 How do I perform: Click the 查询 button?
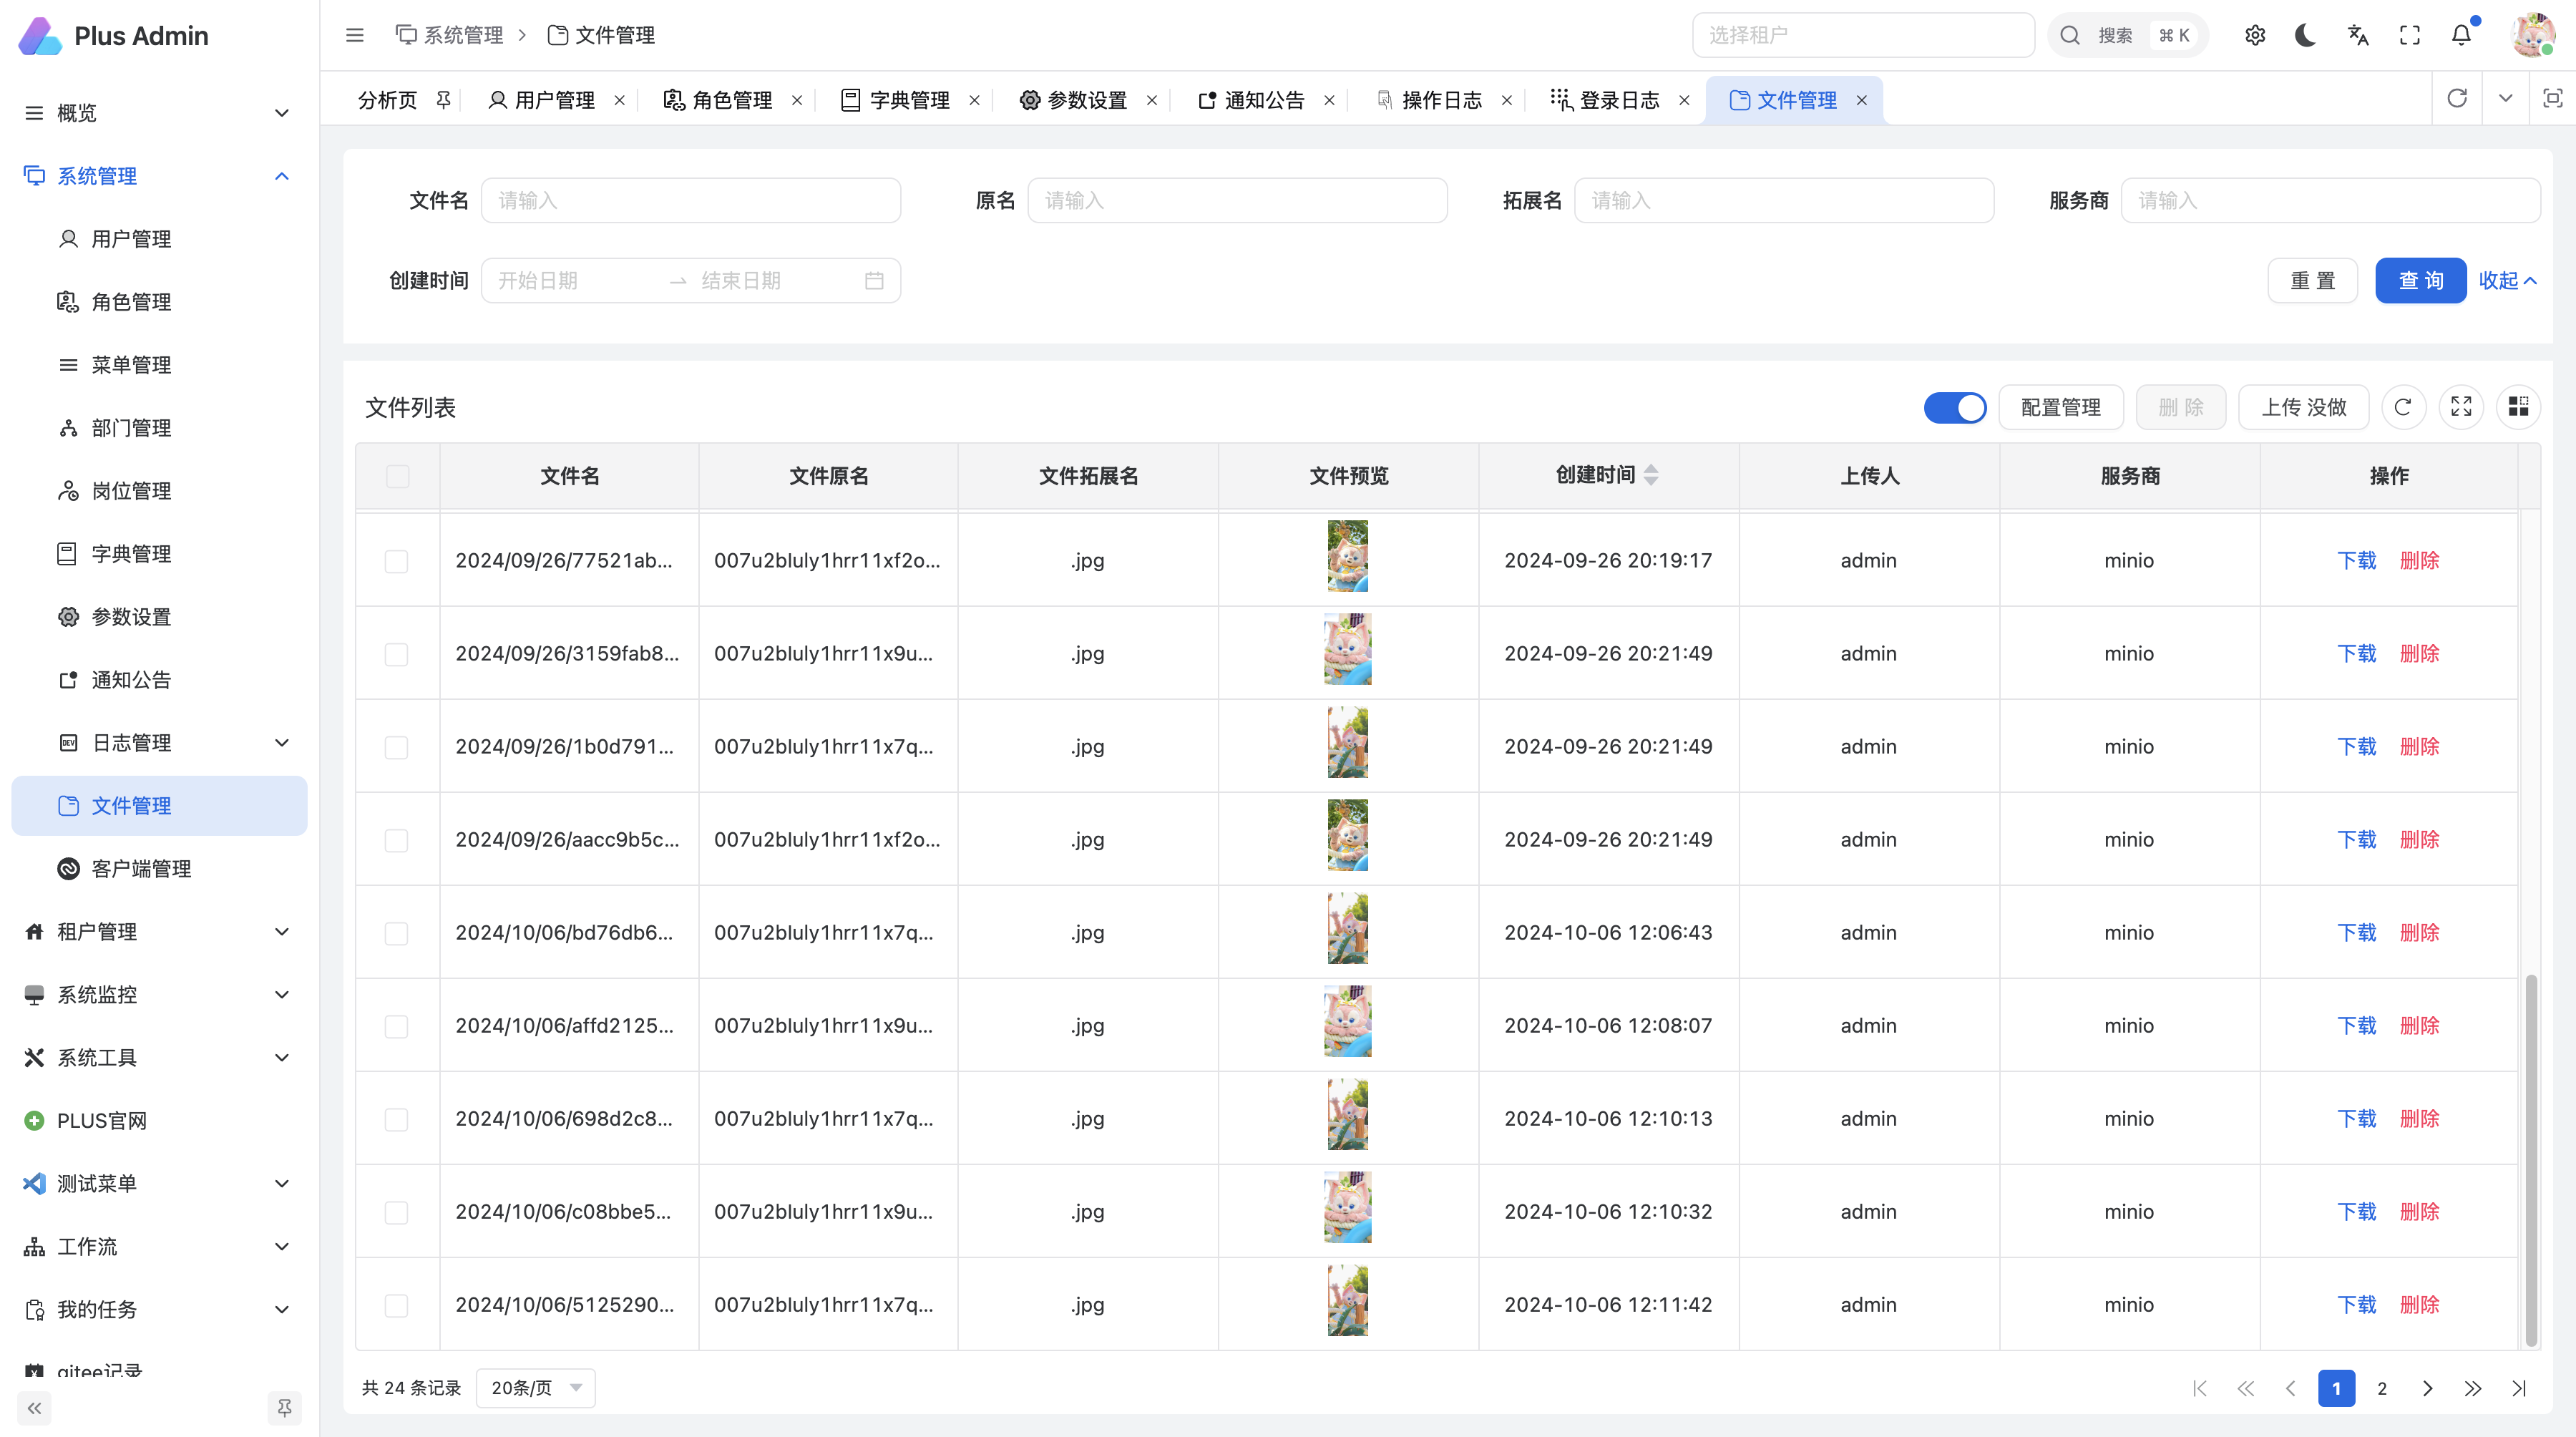[2420, 281]
